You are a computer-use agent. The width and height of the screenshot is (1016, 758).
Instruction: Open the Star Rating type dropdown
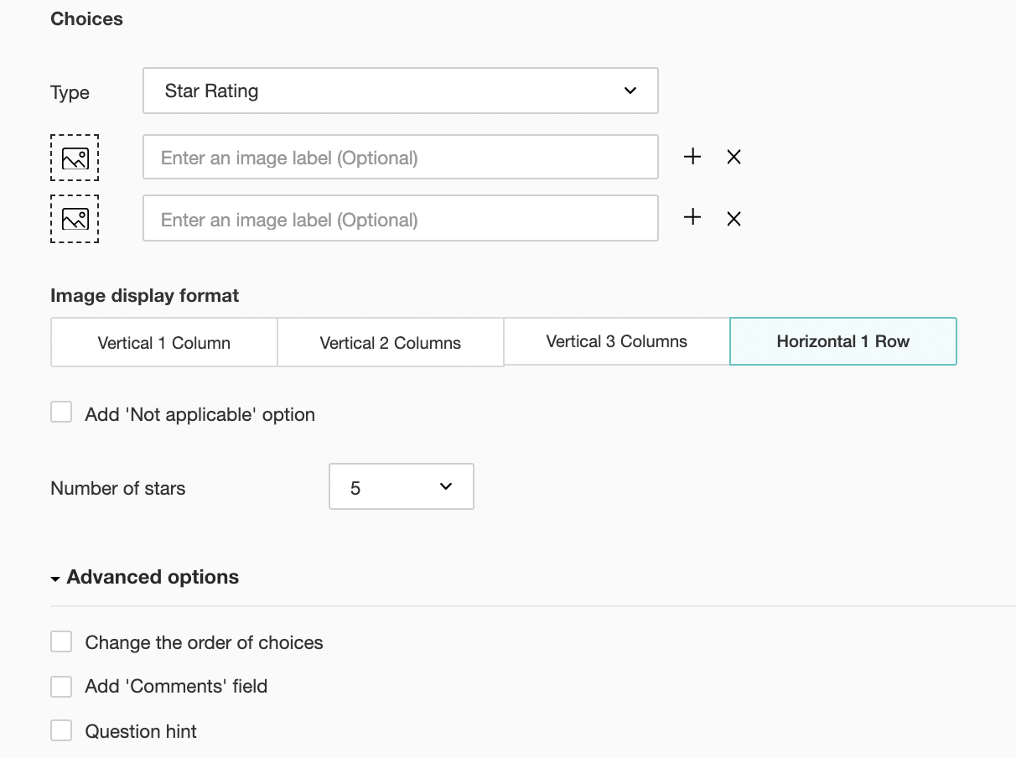pyautogui.click(x=400, y=91)
